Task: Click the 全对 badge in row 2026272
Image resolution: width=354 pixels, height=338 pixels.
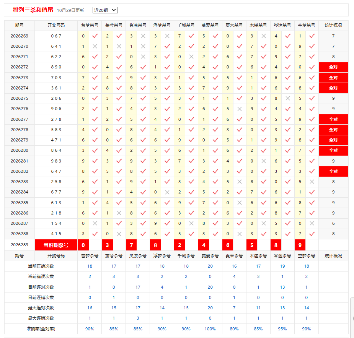Action: (x=333, y=67)
